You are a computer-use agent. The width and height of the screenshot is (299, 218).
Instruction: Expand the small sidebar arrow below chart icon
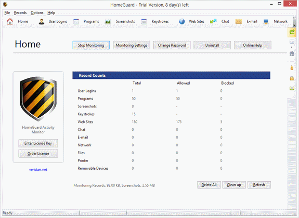(x=291, y=47)
